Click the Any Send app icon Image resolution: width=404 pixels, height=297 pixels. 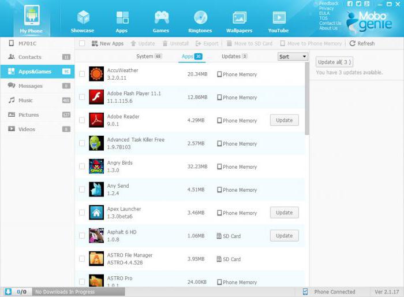click(96, 190)
